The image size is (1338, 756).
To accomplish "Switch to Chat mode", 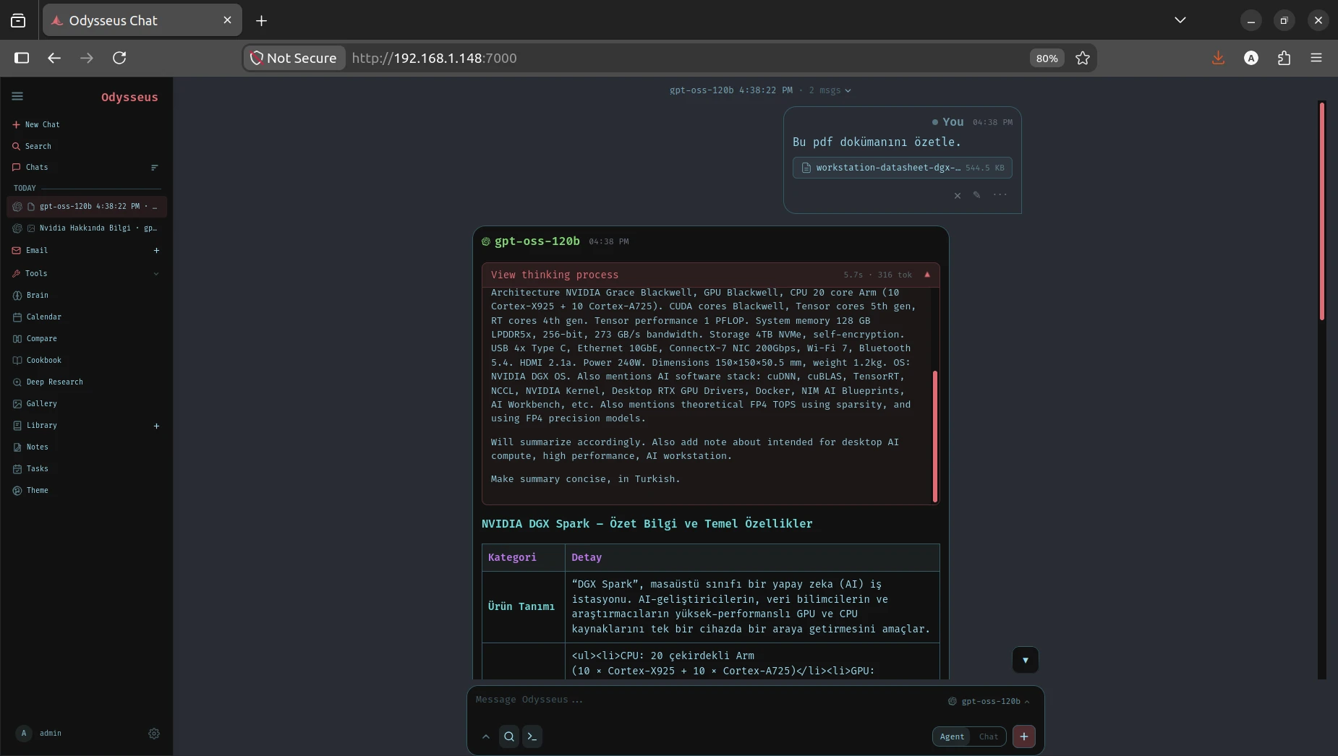I will [989, 736].
